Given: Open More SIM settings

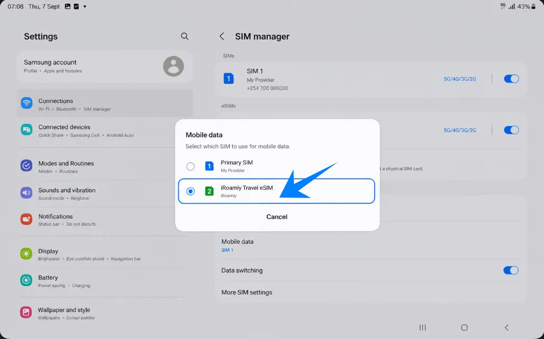Looking at the screenshot, I should (x=371, y=292).
